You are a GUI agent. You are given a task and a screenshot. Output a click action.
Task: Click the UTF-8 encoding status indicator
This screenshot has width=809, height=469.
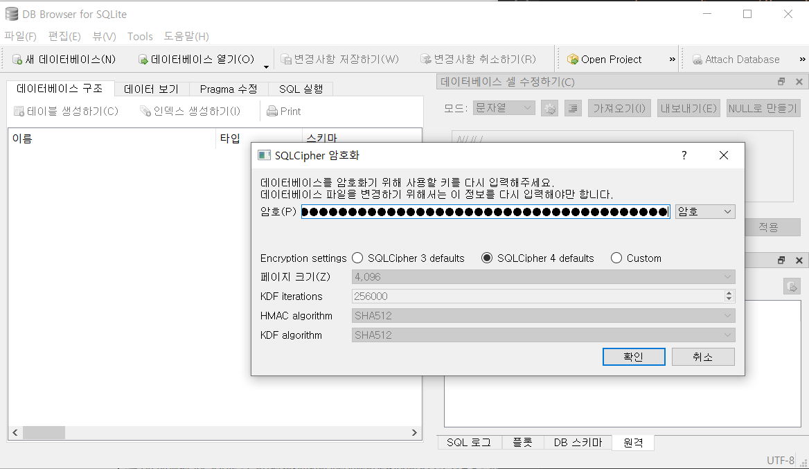pos(780,460)
